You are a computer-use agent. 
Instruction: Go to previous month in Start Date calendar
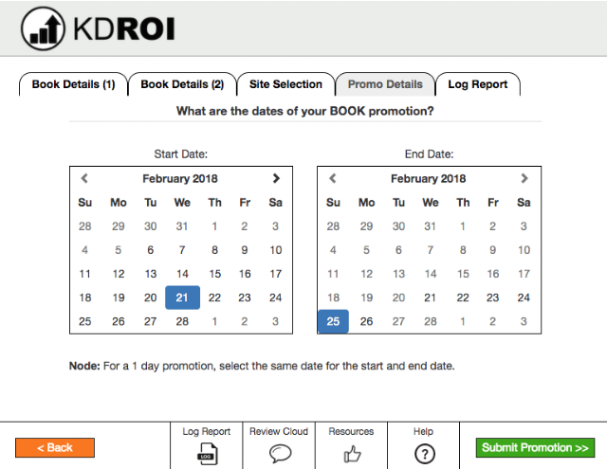(x=84, y=178)
